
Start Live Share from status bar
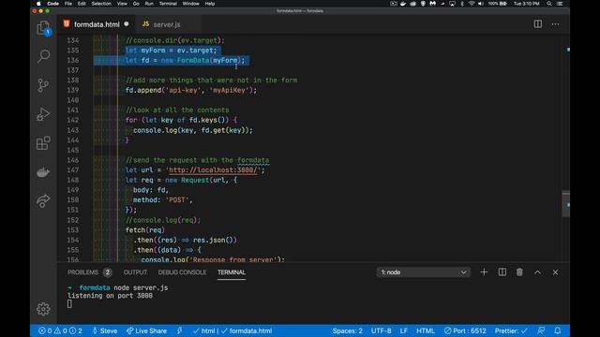point(146,330)
